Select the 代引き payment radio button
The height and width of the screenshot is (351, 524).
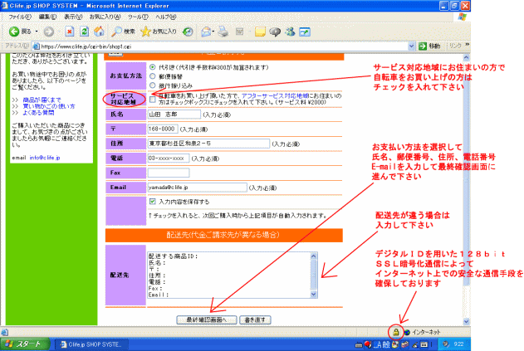click(x=151, y=67)
